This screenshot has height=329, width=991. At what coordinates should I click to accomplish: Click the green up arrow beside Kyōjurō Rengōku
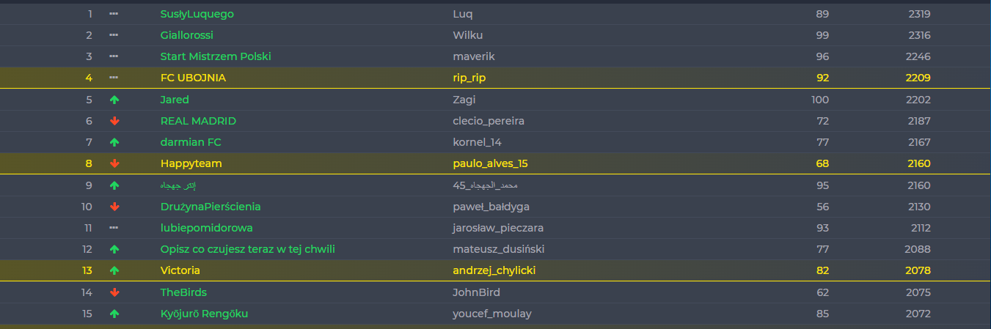[x=114, y=314]
